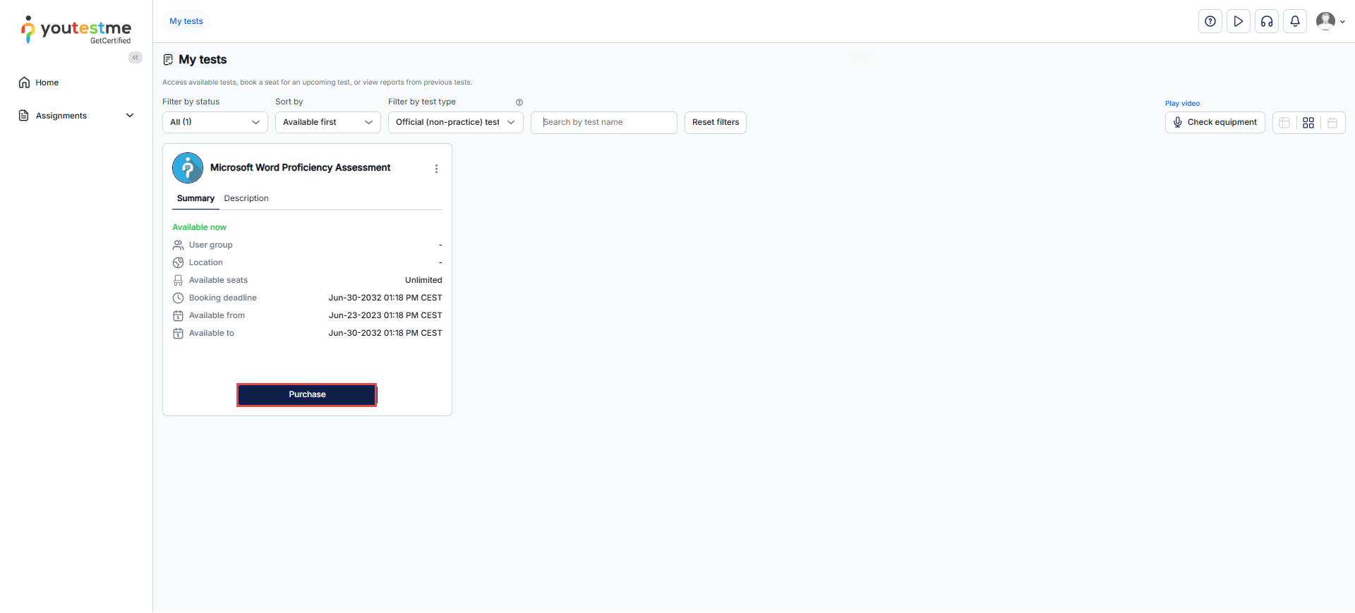Select the Description tab
The width and height of the screenshot is (1355, 613).
pyautogui.click(x=246, y=198)
